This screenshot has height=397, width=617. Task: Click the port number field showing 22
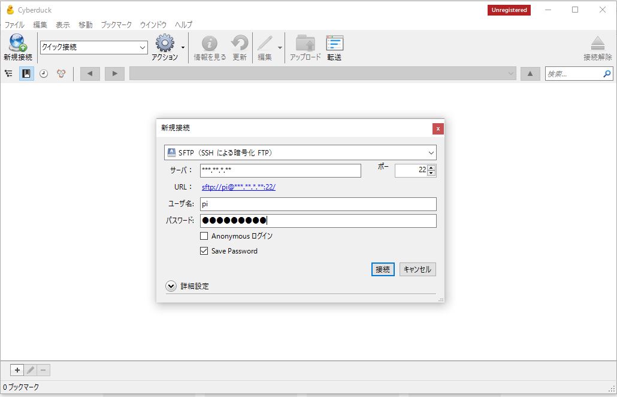pyautogui.click(x=411, y=170)
